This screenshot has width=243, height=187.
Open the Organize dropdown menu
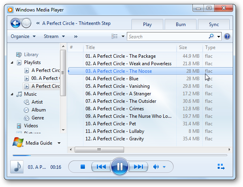[23, 36]
